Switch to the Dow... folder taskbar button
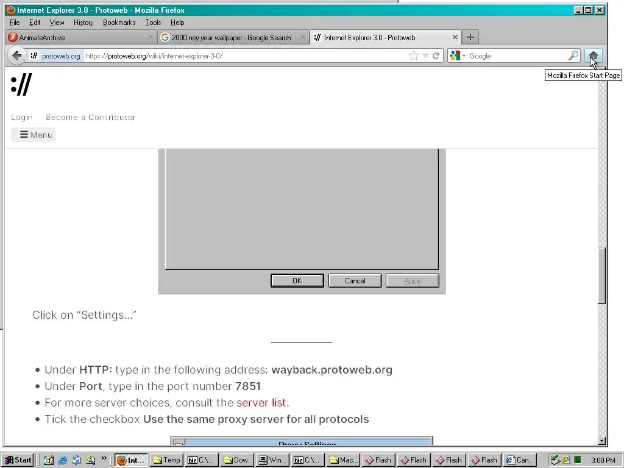 click(238, 460)
